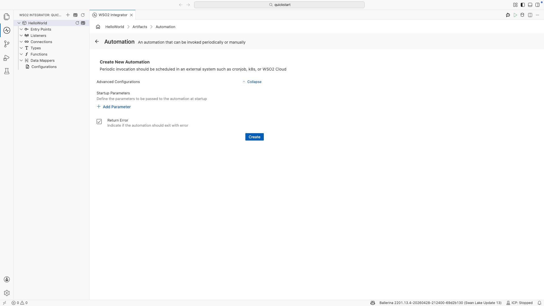
Task: Click the quickstart command center search box
Action: click(279, 5)
